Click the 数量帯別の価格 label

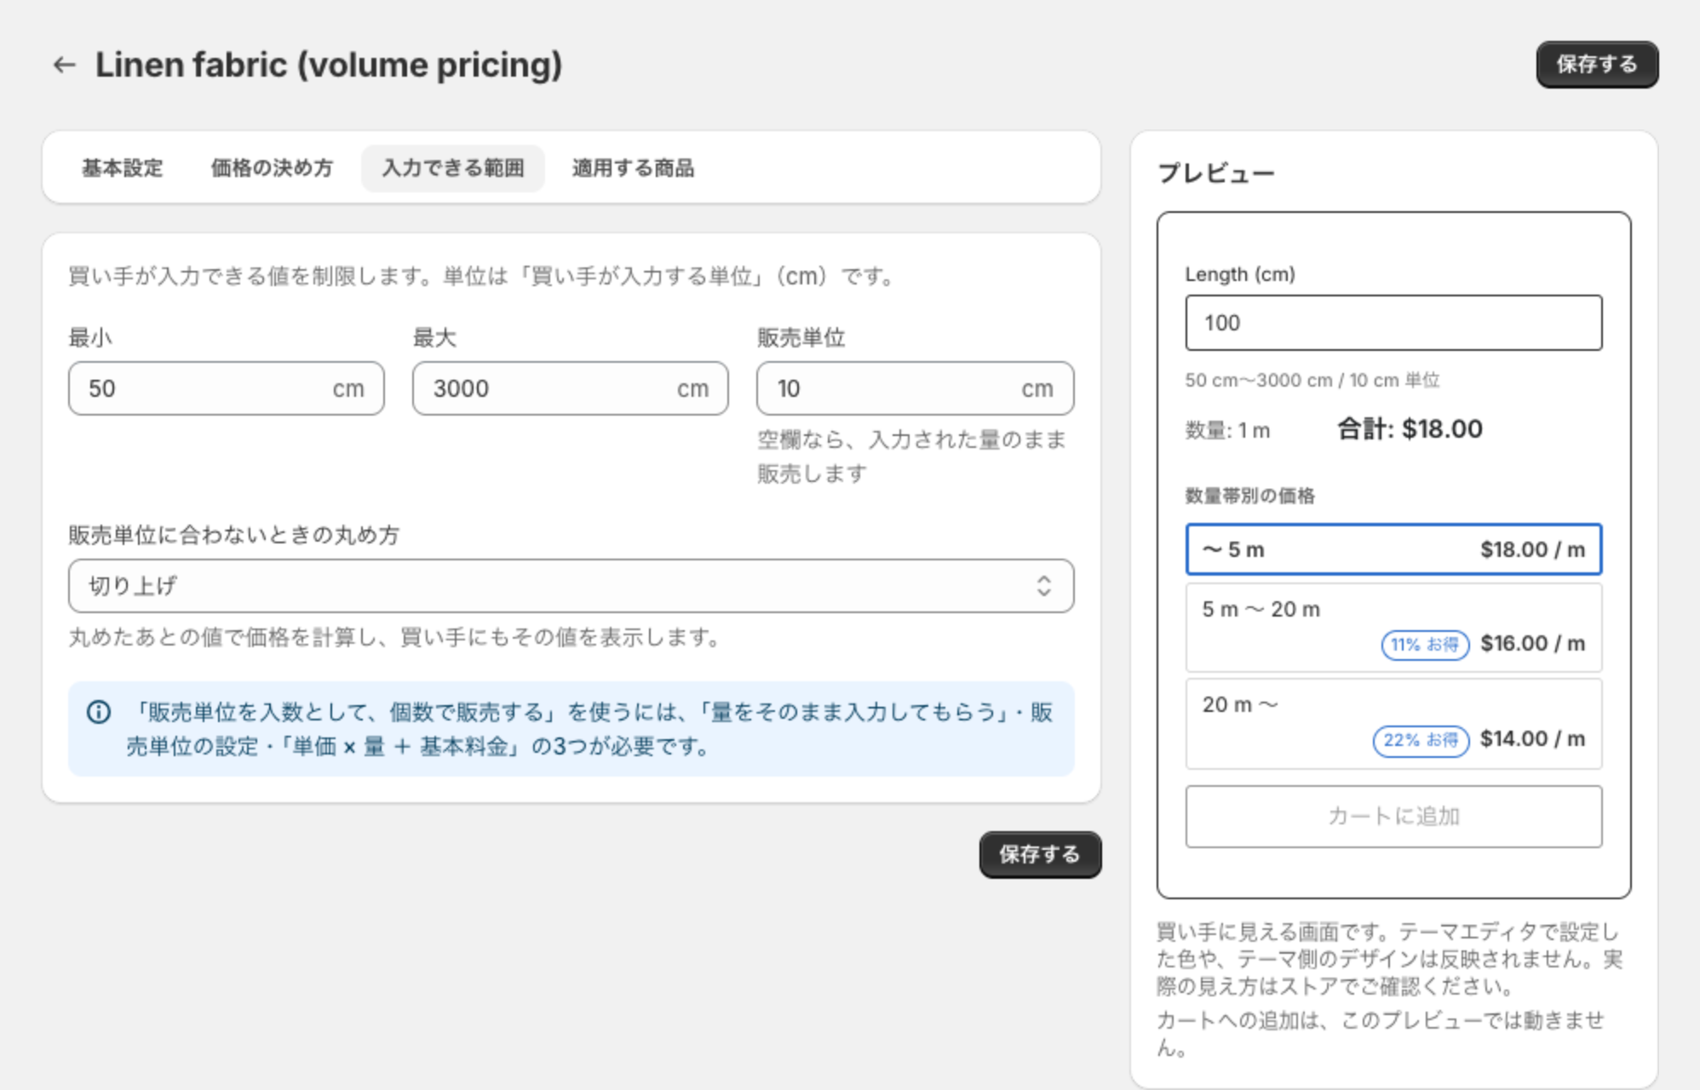[x=1250, y=496]
